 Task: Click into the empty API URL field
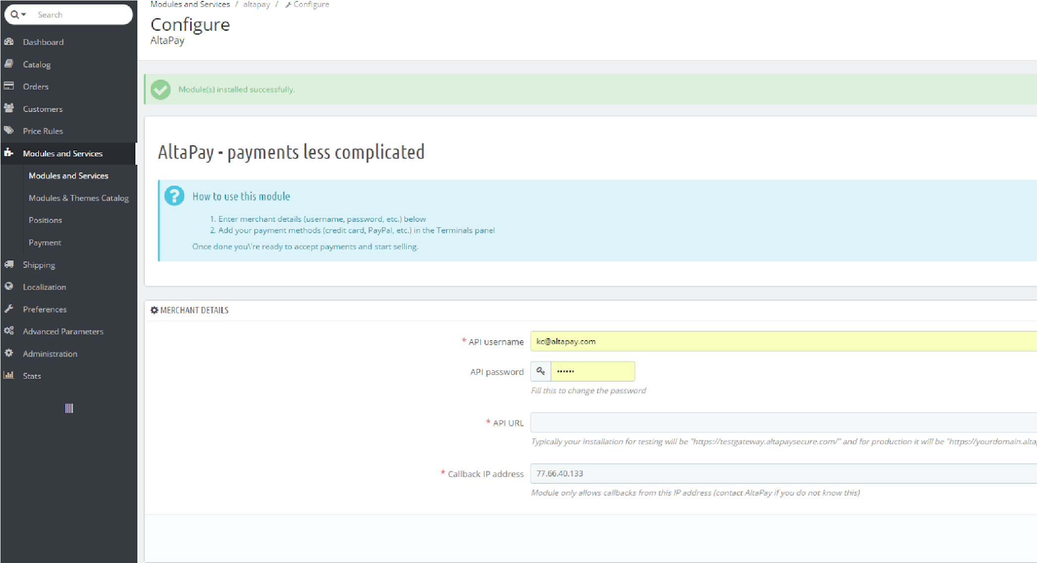click(783, 422)
